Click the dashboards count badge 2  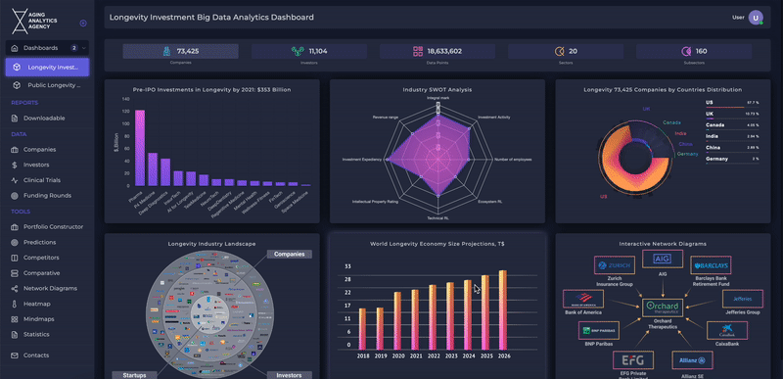point(74,48)
